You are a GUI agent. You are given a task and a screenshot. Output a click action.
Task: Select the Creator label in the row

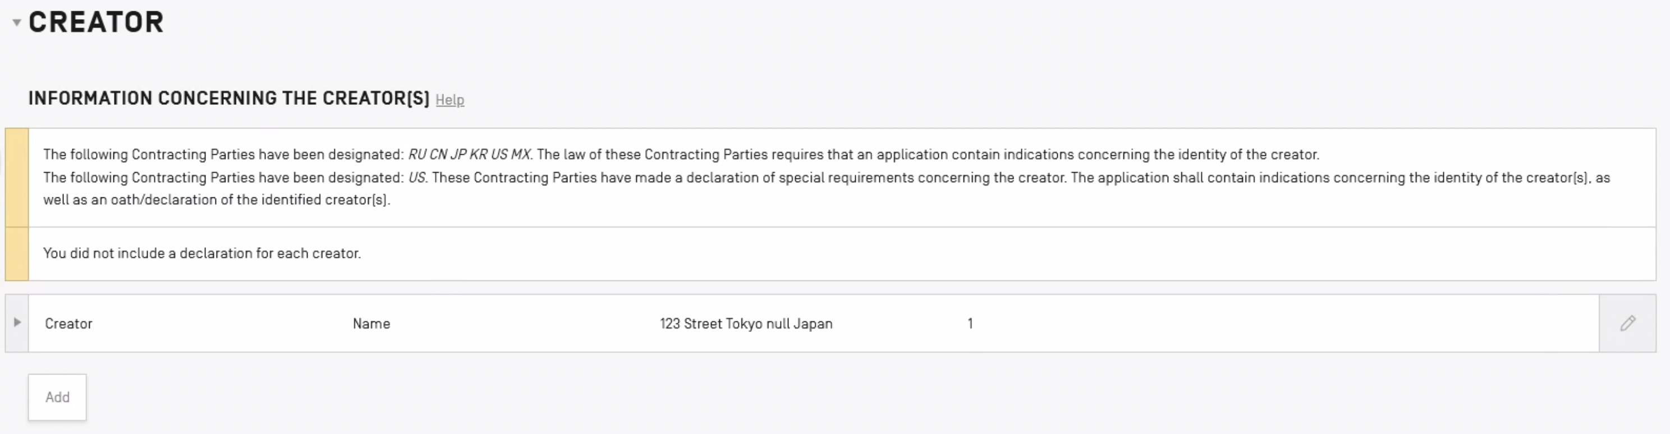pos(68,324)
